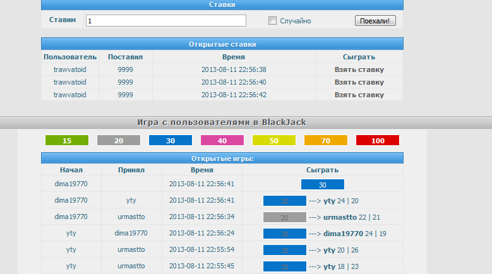Viewport: 492px width, 274px height.
Task: Click timestamp 2013-08-11 22:55:54
Action: [201, 249]
